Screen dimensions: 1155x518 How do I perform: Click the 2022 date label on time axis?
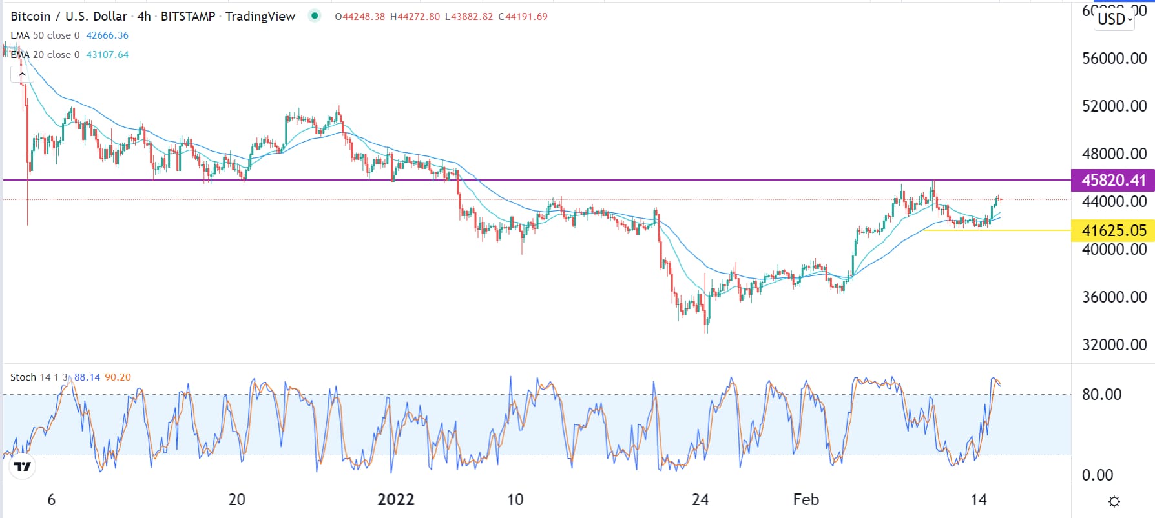pyautogui.click(x=395, y=500)
